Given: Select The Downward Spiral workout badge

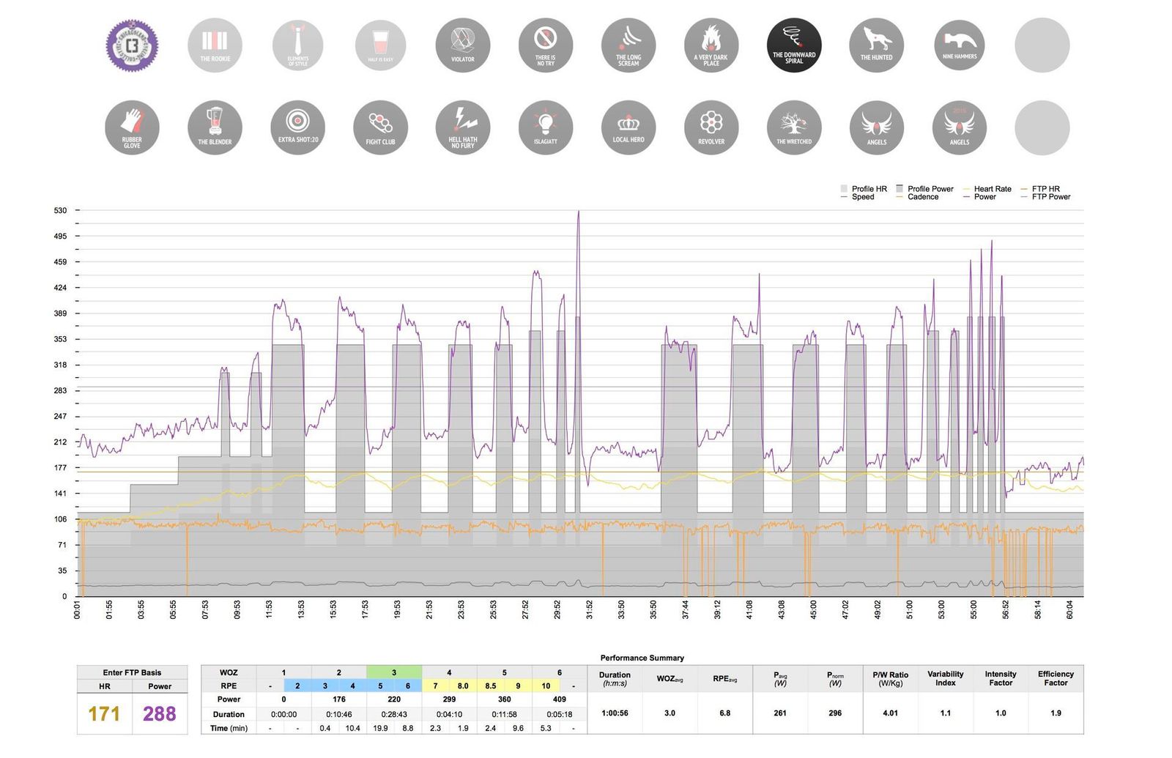Looking at the screenshot, I should (793, 45).
